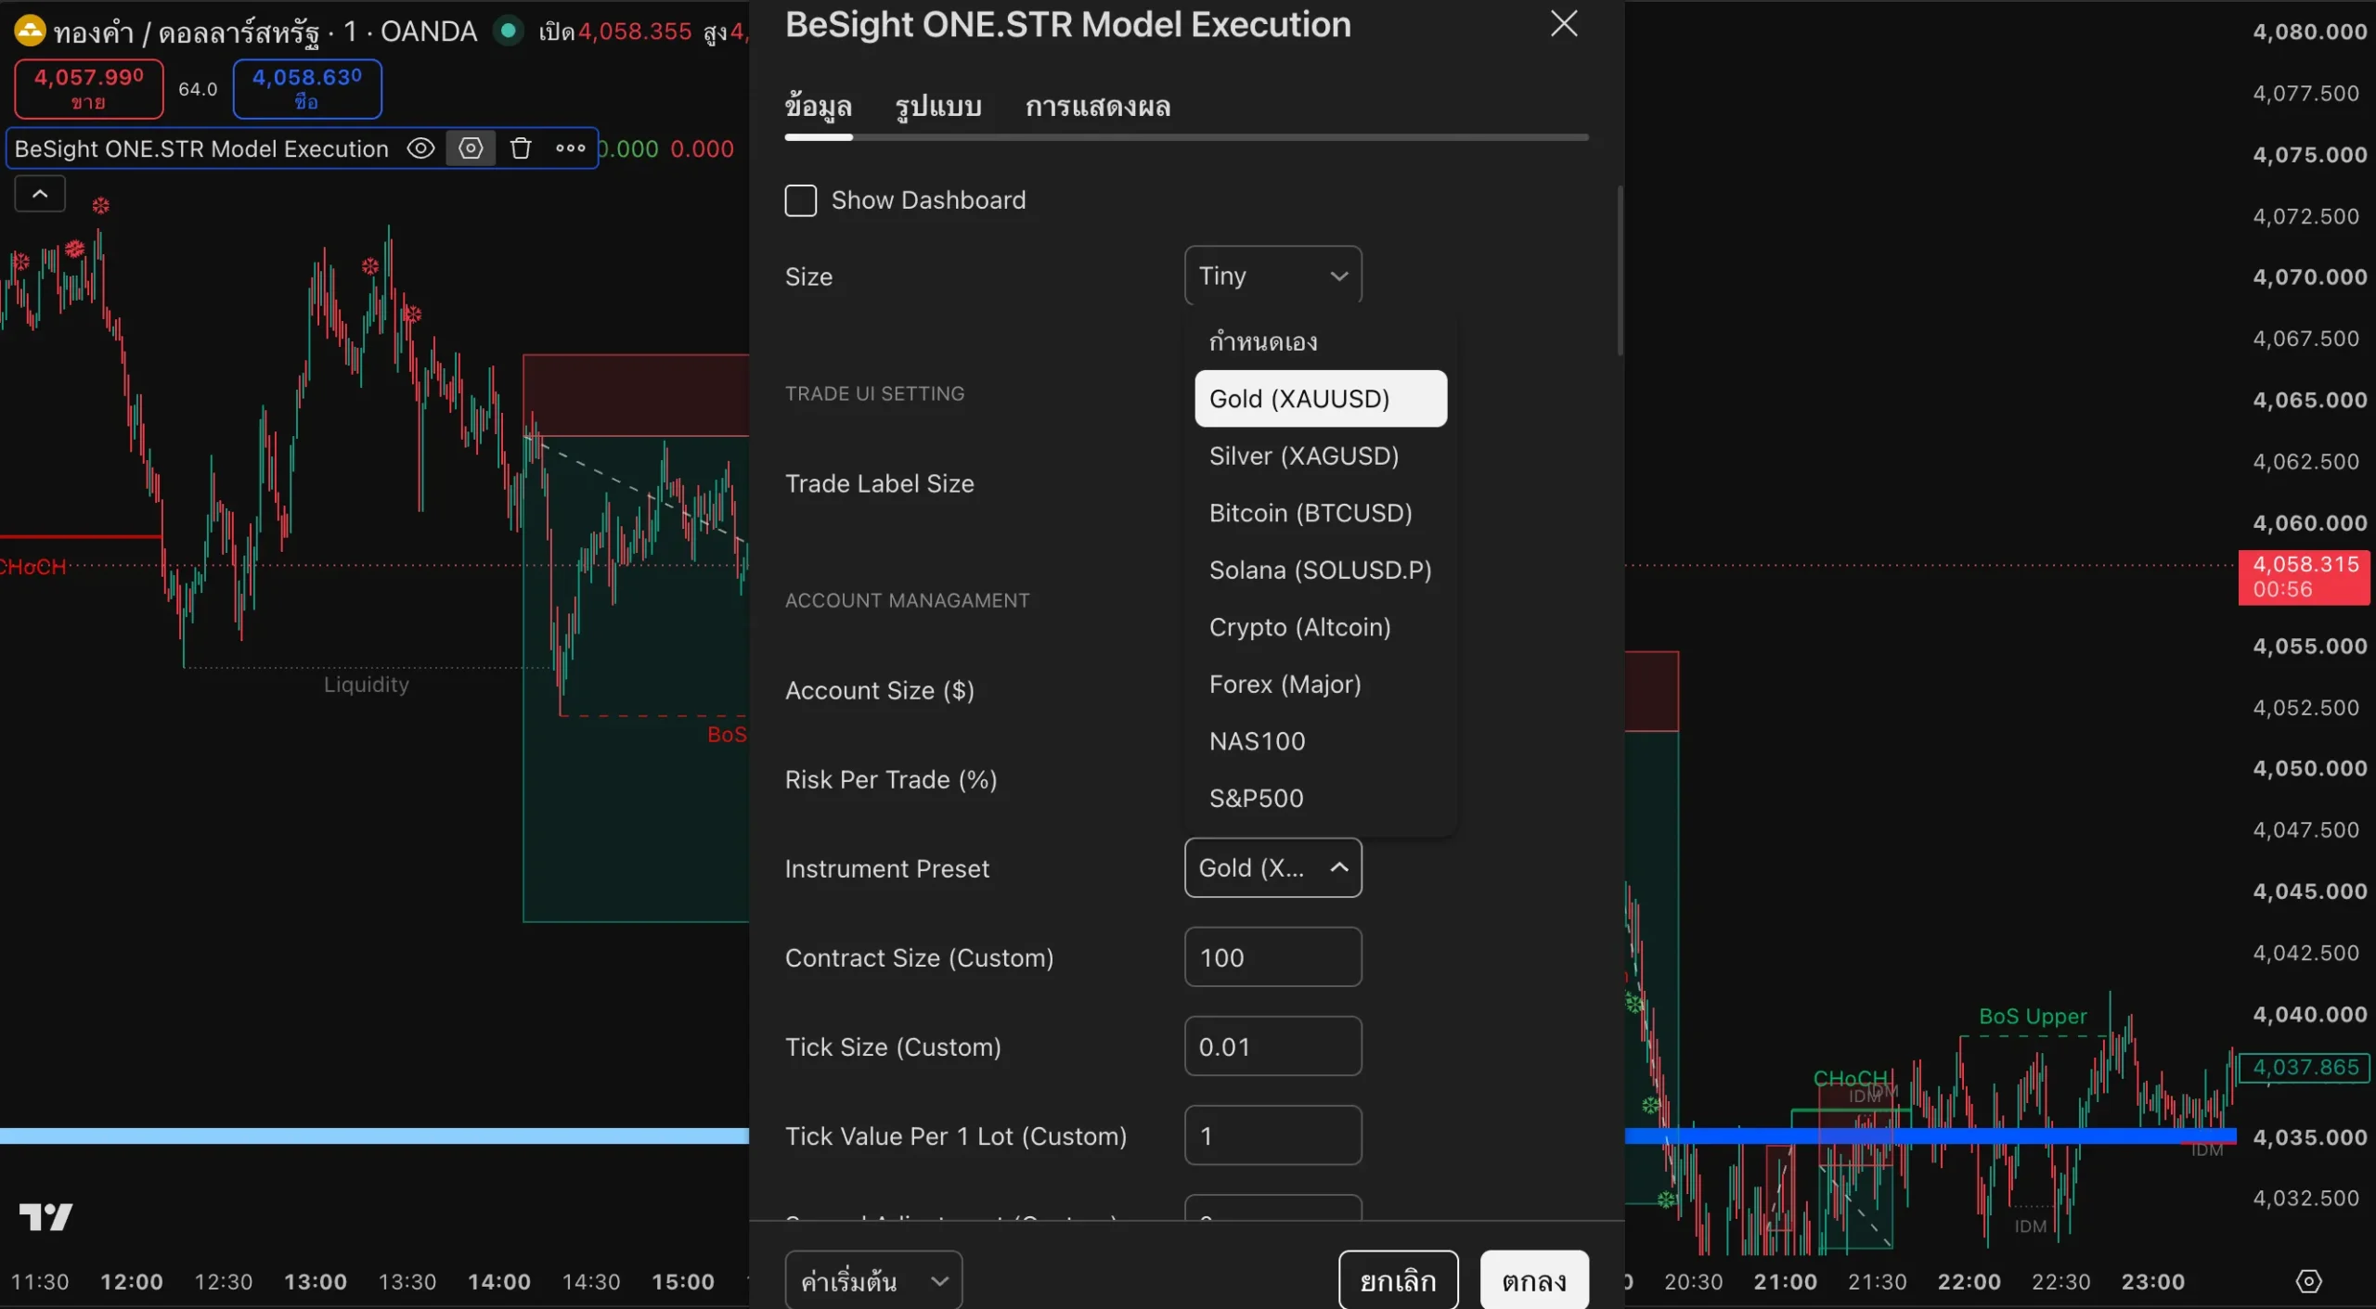This screenshot has height=1309, width=2376.
Task: Click the symbol name ทองคำ / ดอลลาร์สหรัฐ
Action: pos(187,32)
